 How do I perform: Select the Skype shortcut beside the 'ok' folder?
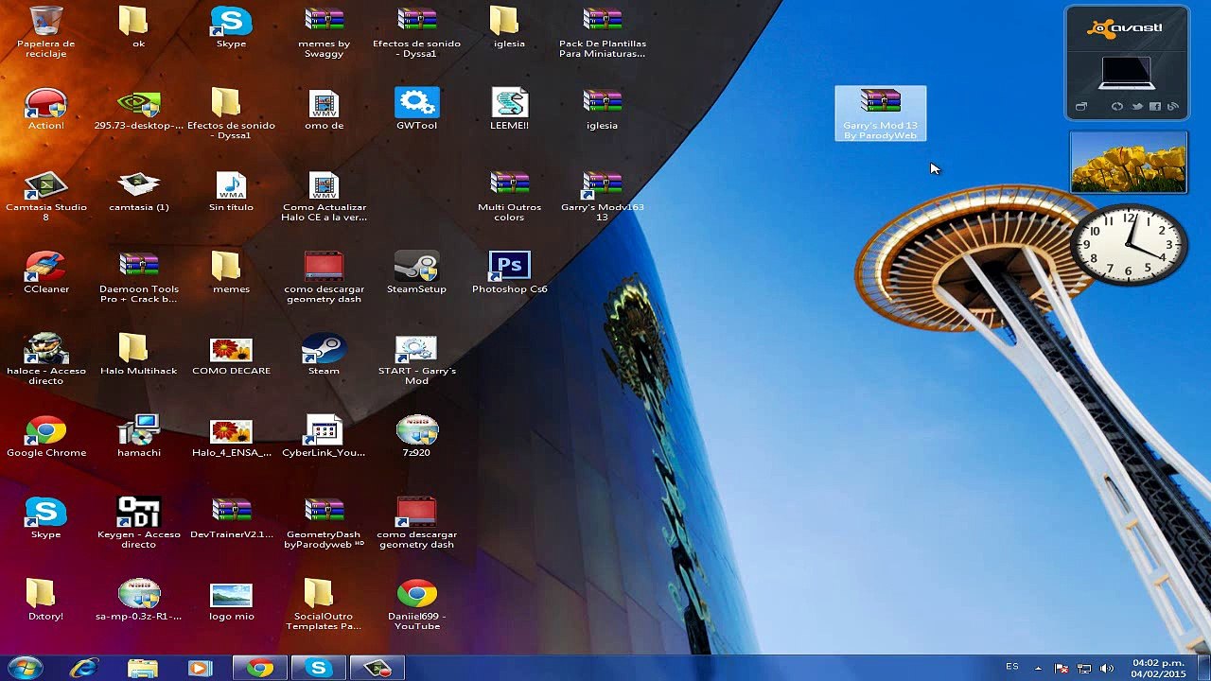[231, 26]
